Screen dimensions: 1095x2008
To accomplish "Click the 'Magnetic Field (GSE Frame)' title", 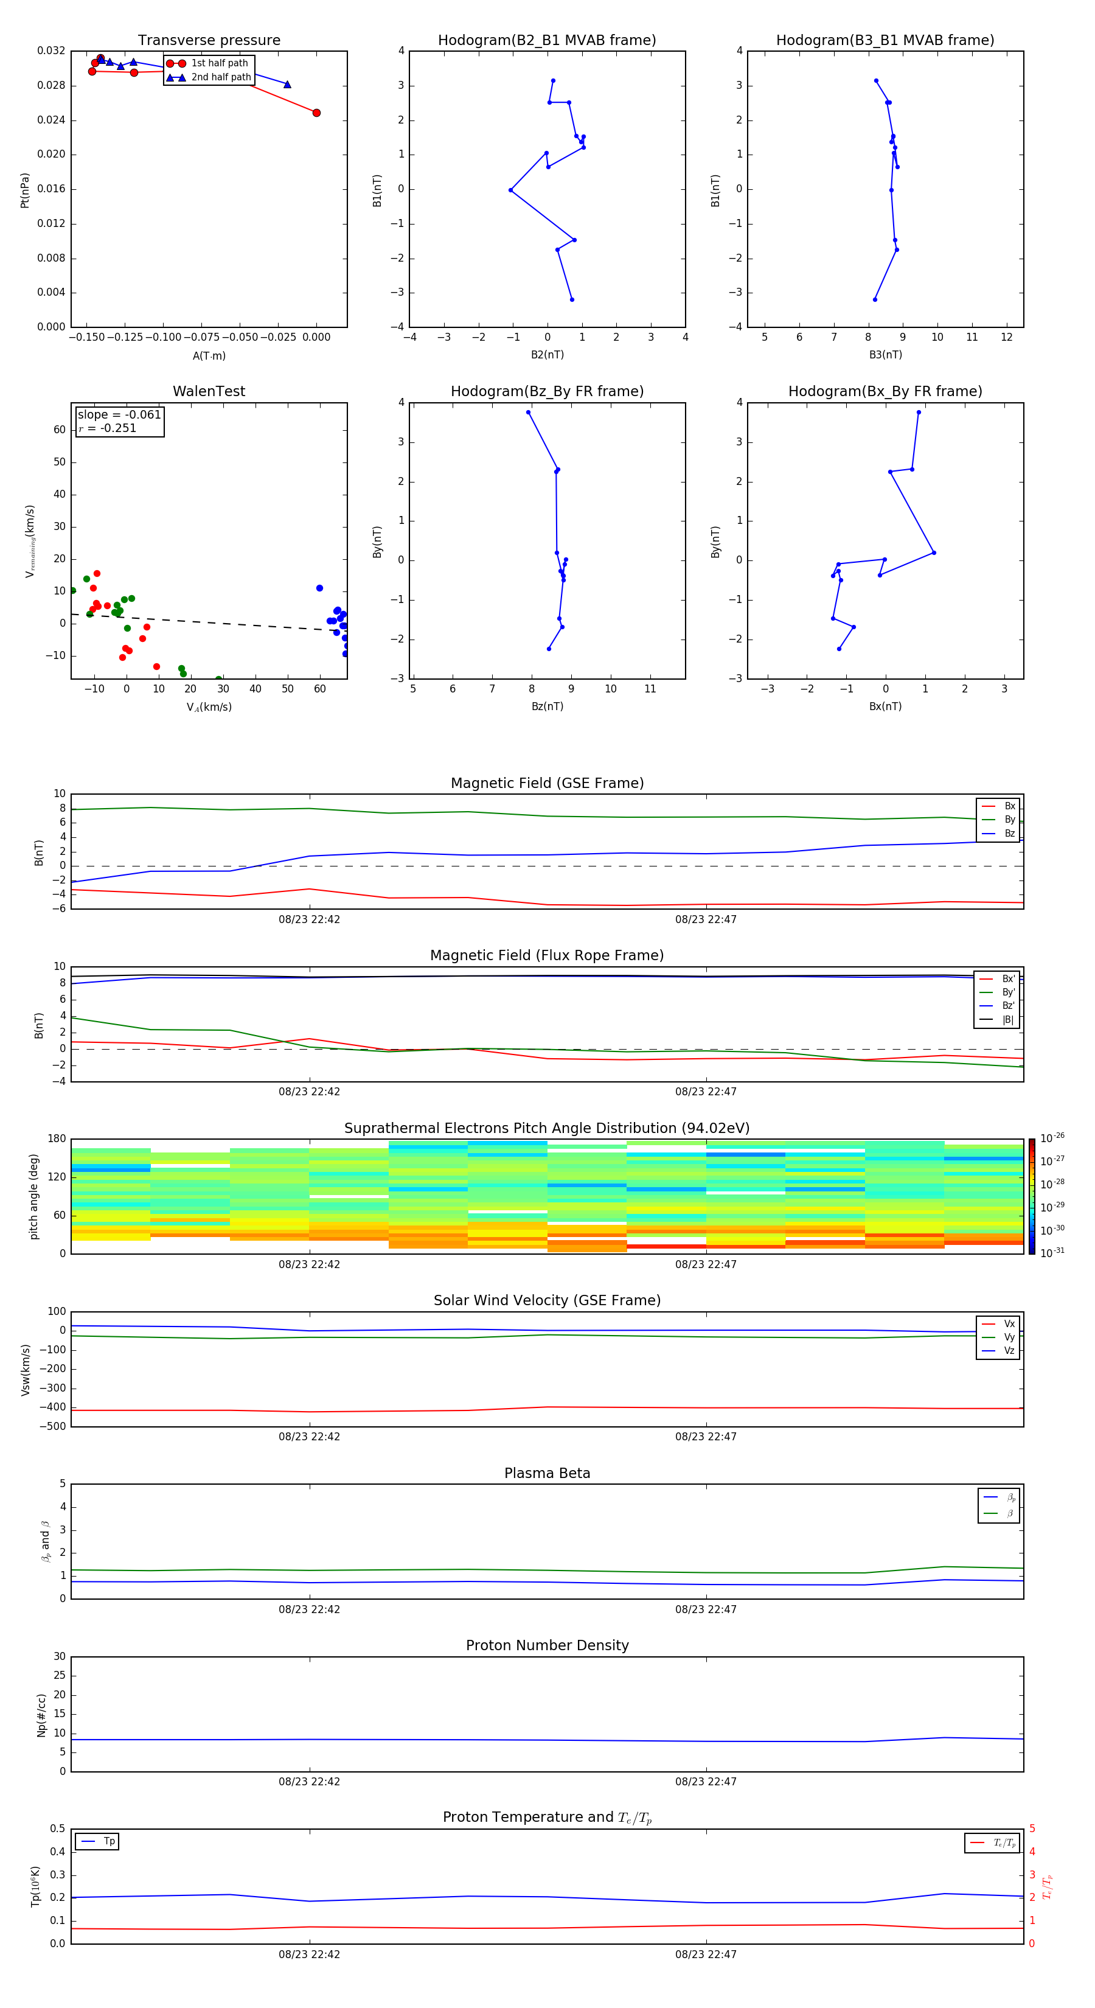I will (x=547, y=783).
